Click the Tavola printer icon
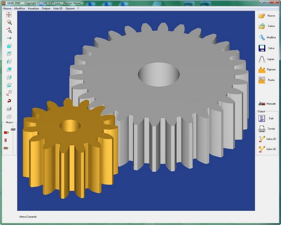 pos(262,129)
